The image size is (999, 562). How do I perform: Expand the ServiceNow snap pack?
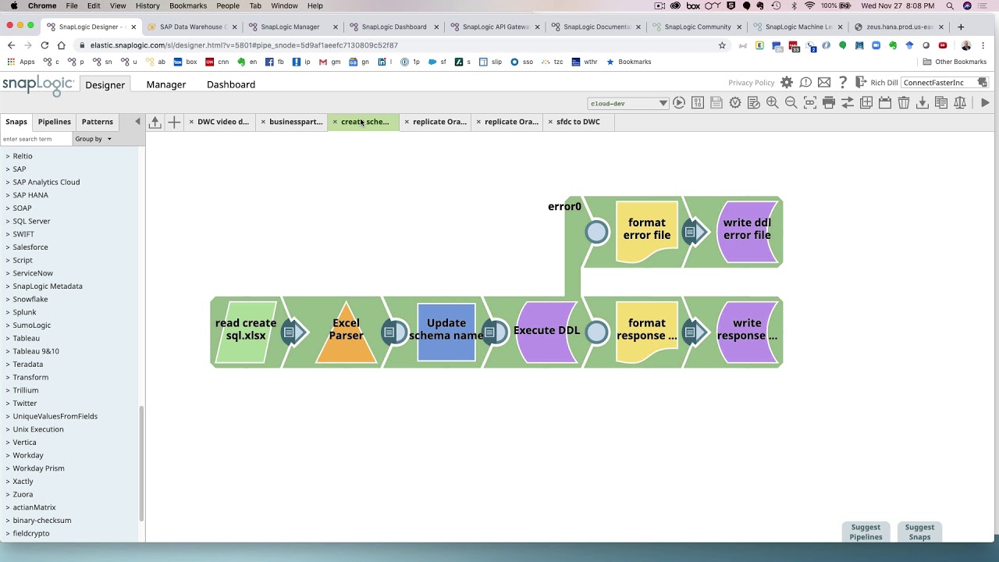[32, 273]
